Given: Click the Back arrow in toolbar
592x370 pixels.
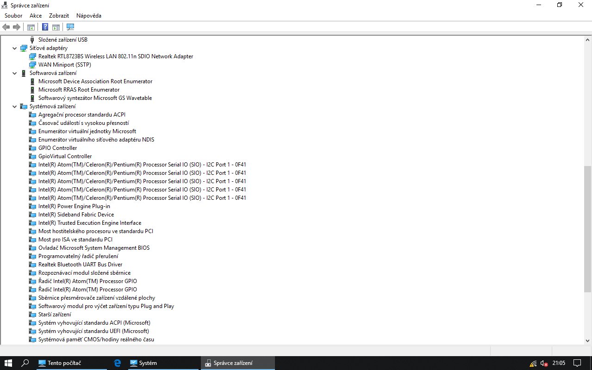Looking at the screenshot, I should 6,27.
